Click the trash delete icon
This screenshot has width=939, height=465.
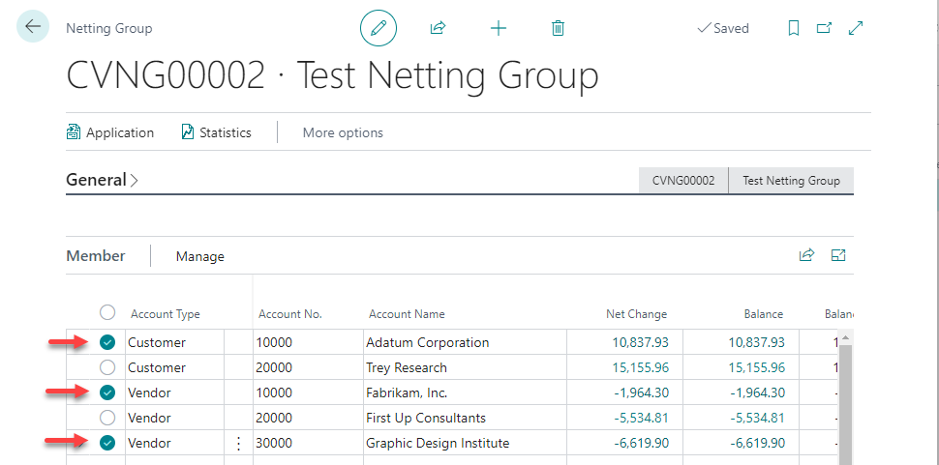pos(558,28)
